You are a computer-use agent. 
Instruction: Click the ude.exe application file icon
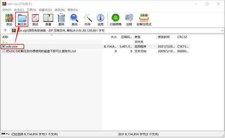(x=4, y=46)
